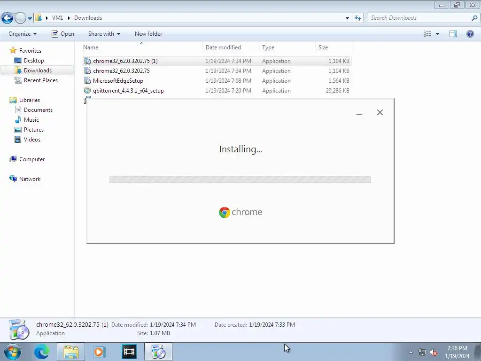Image resolution: width=481 pixels, height=361 pixels.
Task: Click the Forward navigation arrow button
Action: click(20, 18)
